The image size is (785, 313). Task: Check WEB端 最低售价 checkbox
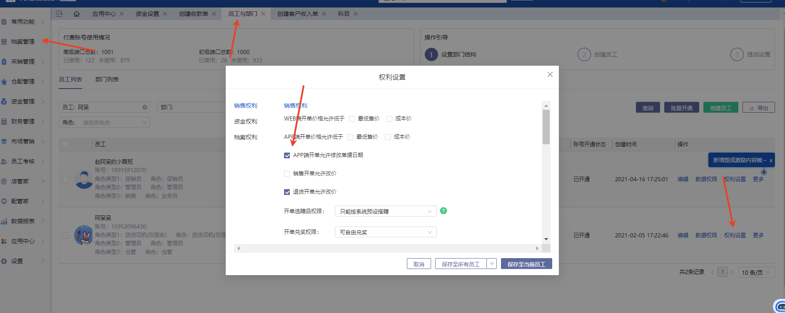(352, 119)
